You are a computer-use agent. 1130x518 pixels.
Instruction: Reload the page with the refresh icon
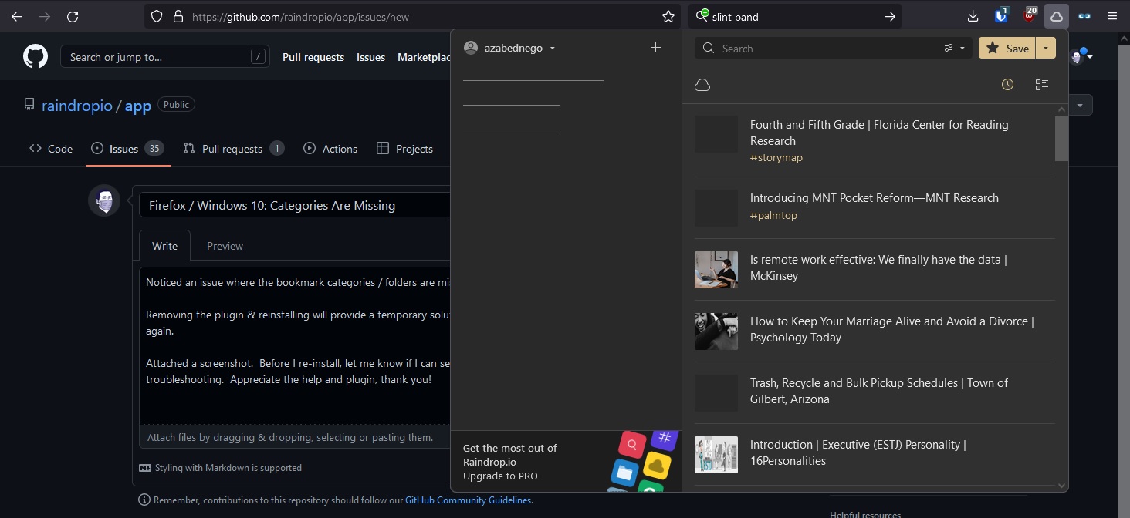(x=73, y=16)
